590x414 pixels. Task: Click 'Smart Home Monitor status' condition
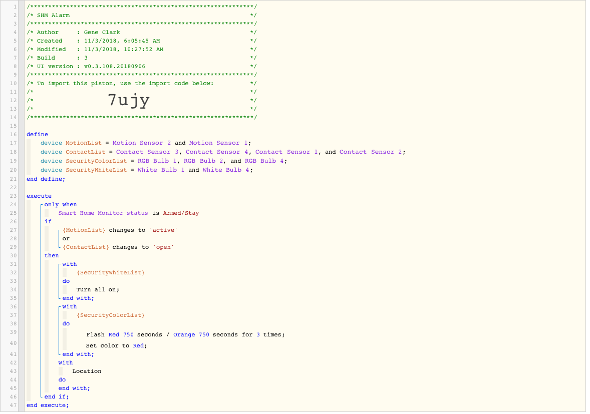(103, 213)
